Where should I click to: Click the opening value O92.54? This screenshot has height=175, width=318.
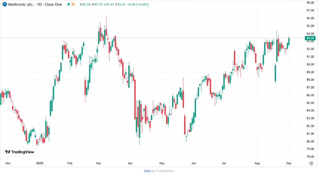coord(85,5)
